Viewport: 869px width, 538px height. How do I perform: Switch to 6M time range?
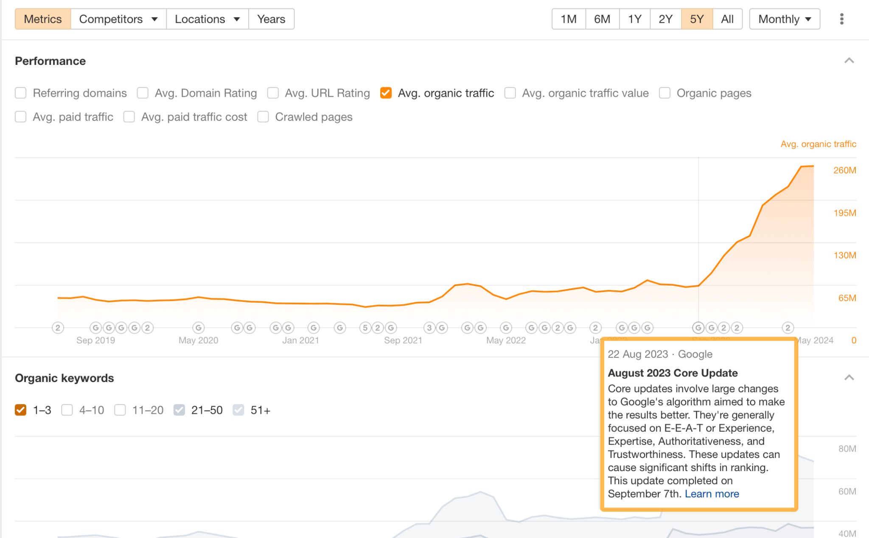(600, 18)
